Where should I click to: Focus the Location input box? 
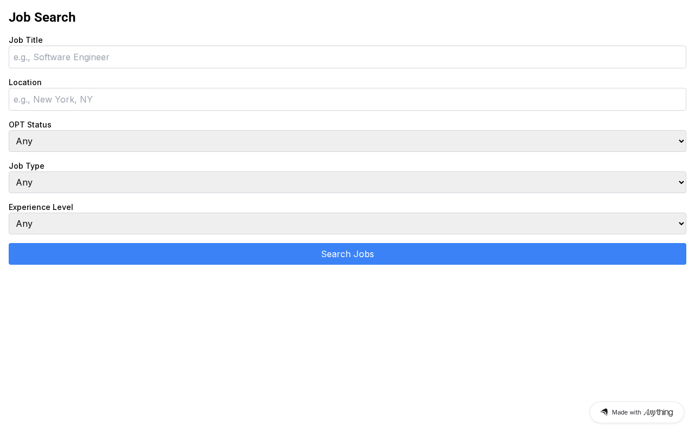pyautogui.click(x=347, y=99)
